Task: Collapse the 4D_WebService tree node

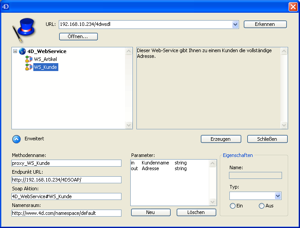Action: [x=15, y=51]
